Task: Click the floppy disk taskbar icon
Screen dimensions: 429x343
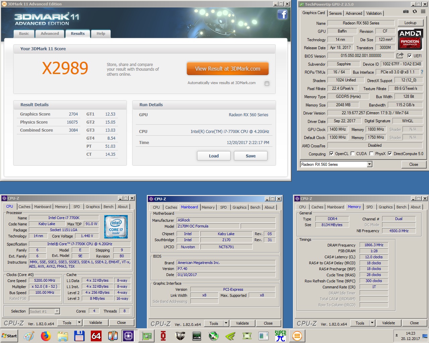Action: click(x=79, y=336)
